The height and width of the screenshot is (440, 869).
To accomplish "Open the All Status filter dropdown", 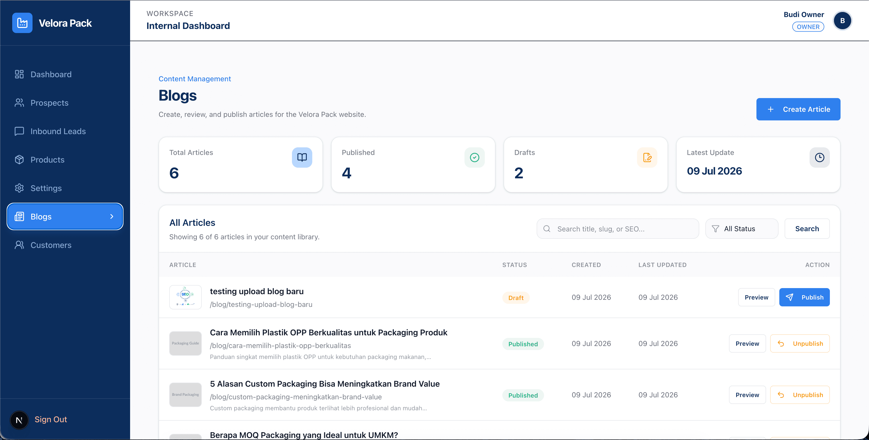I will coord(741,229).
